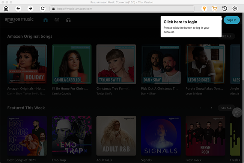Click 'Dan + Shay, Taylor Swift, N...' artists text
Screen dimensions: 244x163
(x=26, y=94)
